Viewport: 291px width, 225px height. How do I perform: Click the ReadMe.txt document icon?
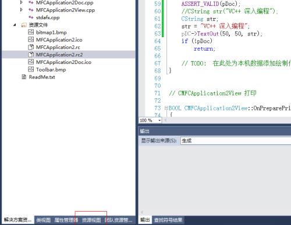[24, 77]
